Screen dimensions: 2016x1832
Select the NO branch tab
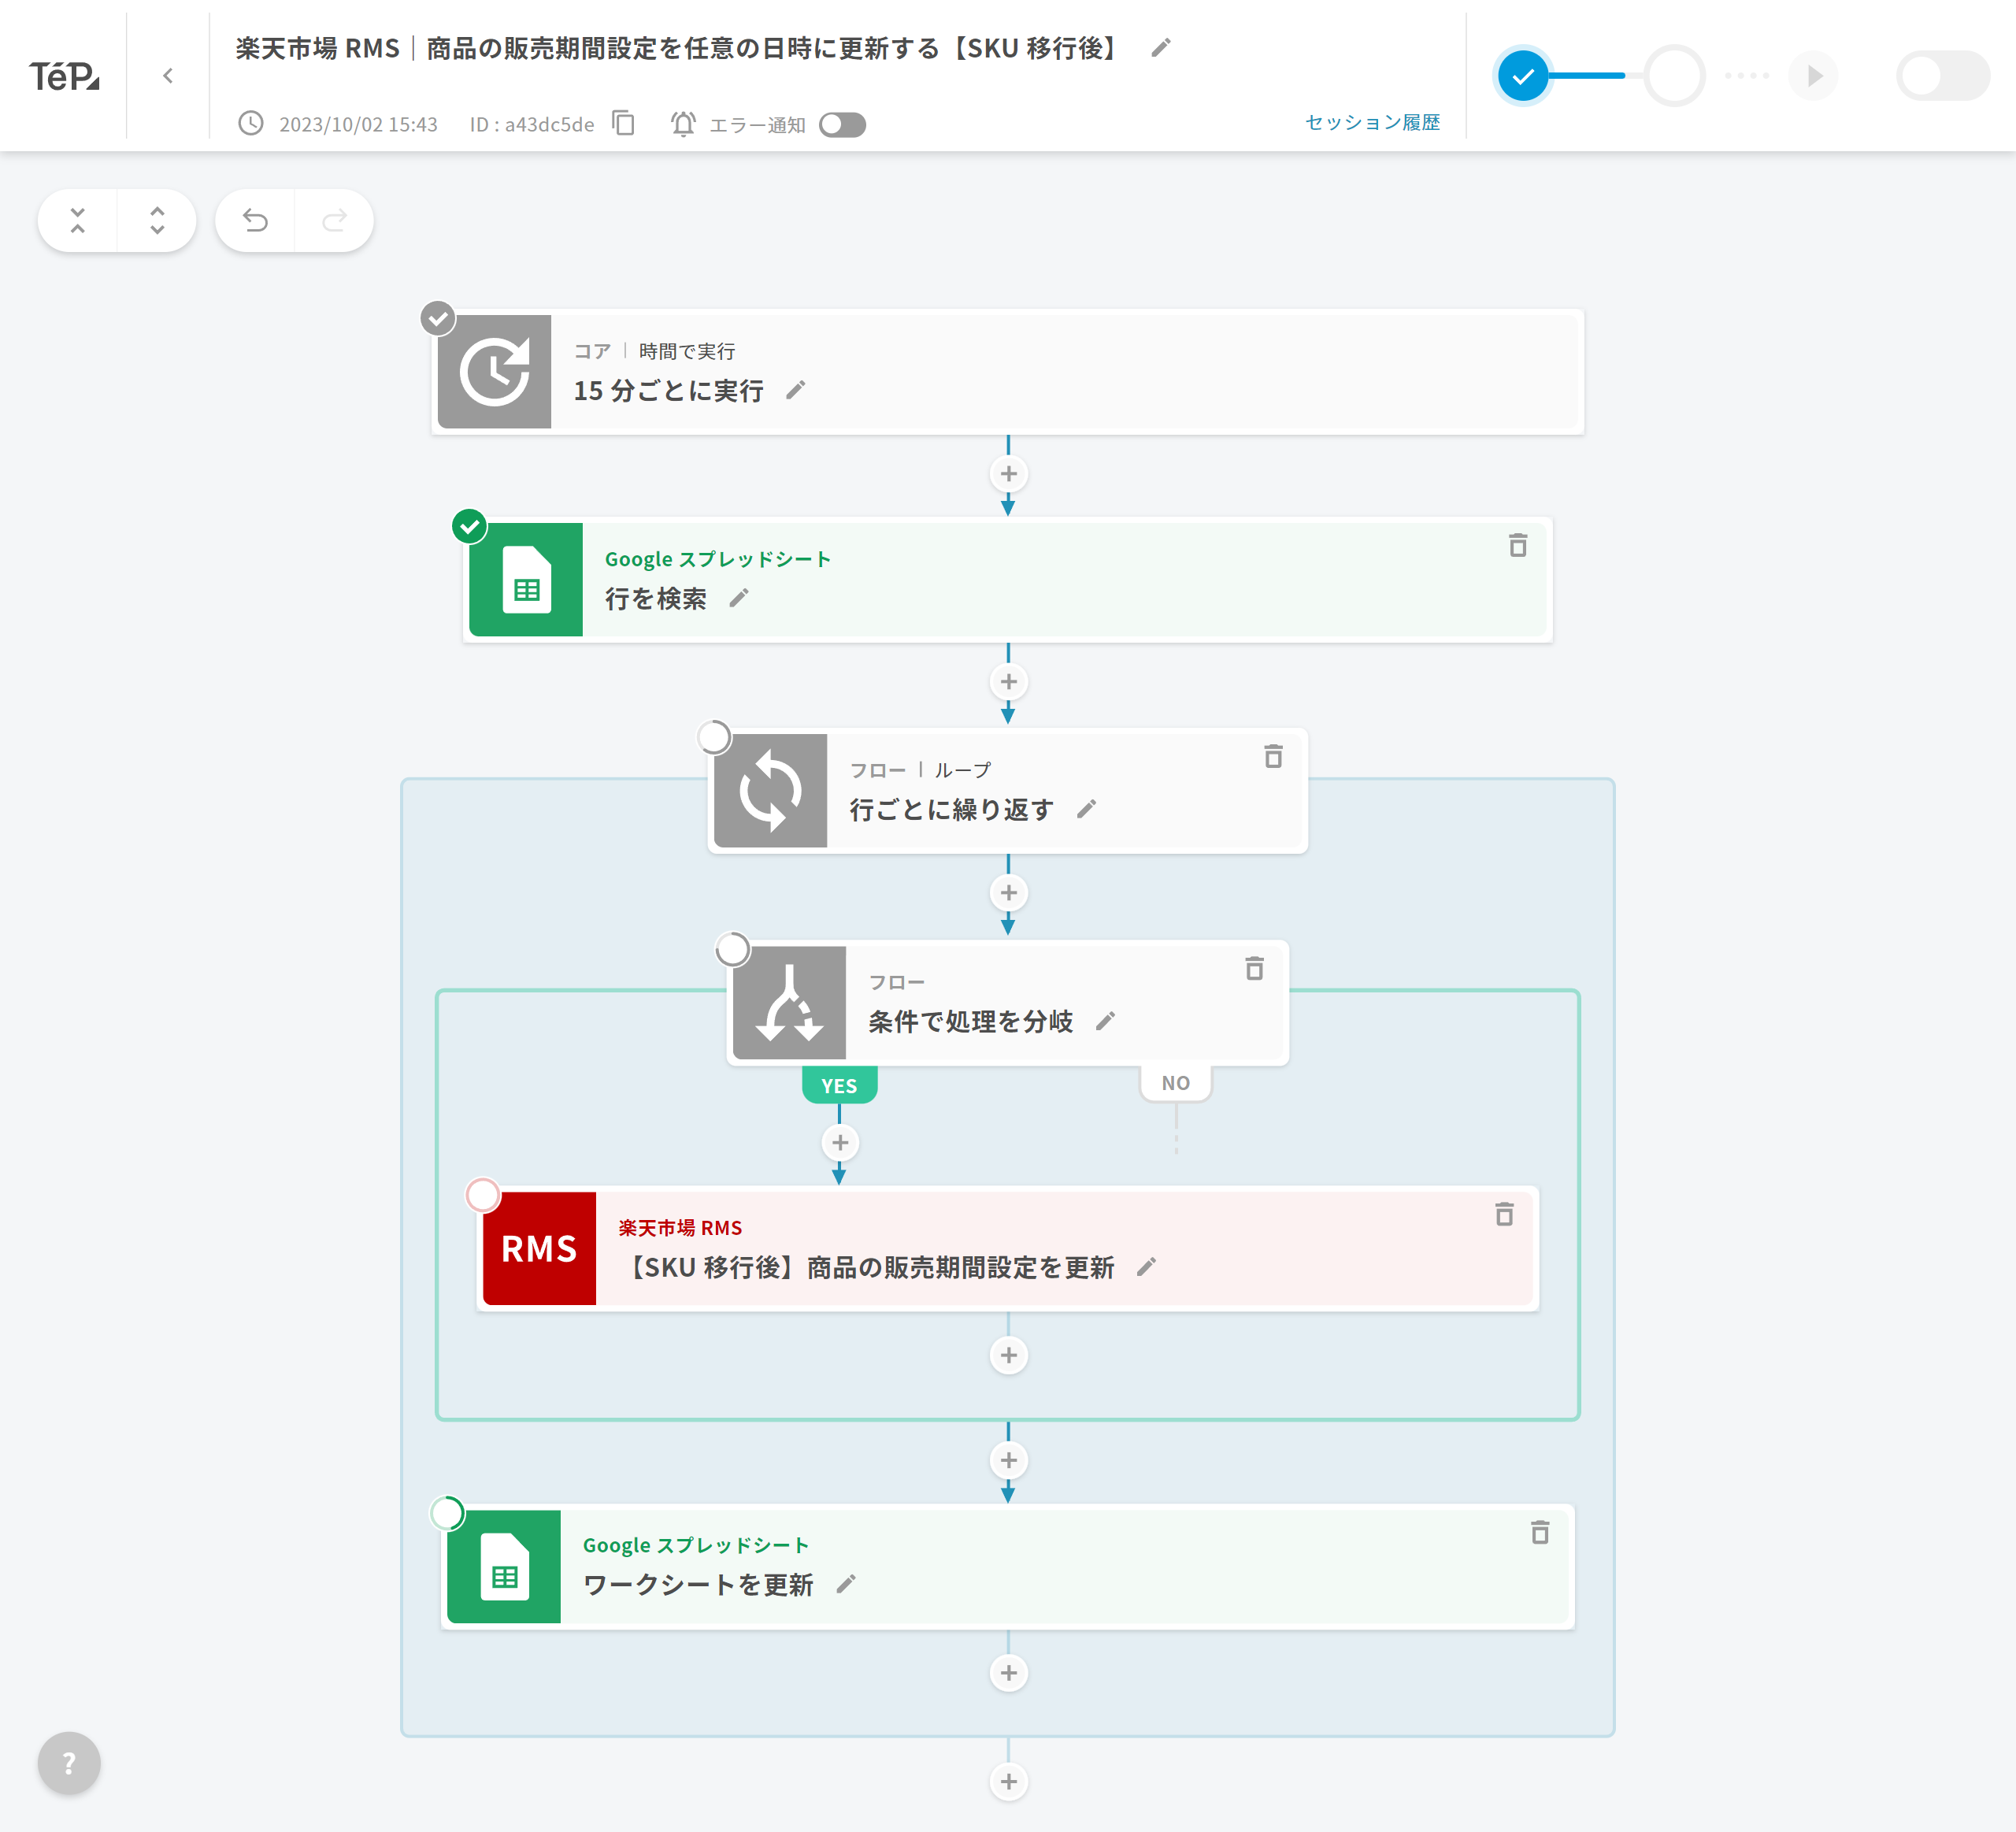click(1175, 1083)
